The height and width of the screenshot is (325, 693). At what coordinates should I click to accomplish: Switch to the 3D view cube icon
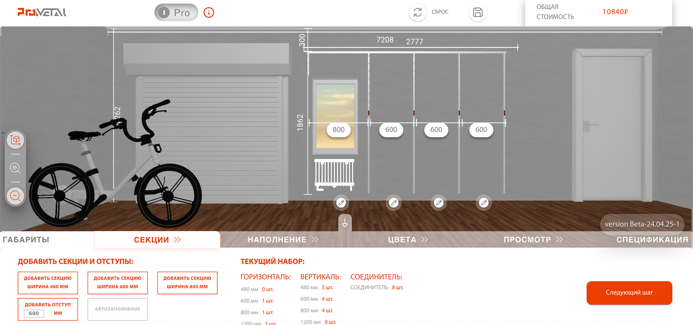coord(16,140)
